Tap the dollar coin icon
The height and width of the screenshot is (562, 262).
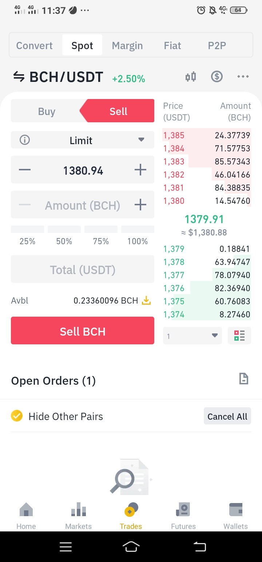[217, 77]
